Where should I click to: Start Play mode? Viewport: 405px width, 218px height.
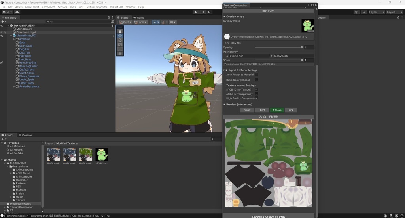tap(196, 12)
